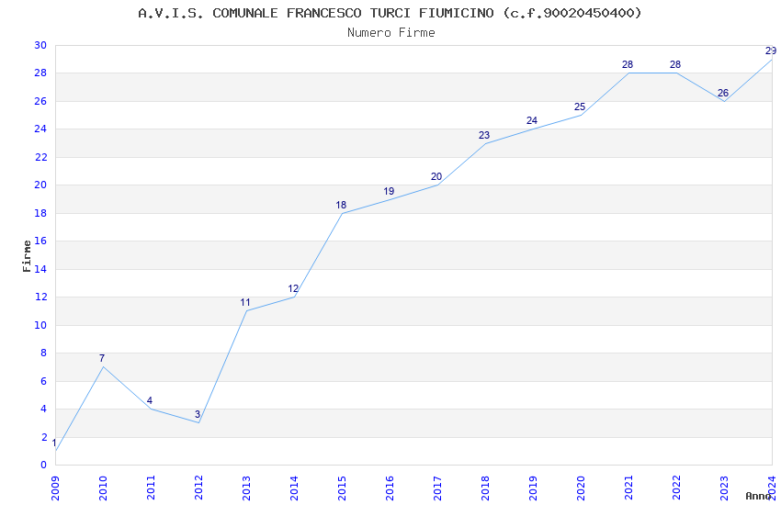This screenshot has width=781, height=505.
Task: Click data label 3 above 2012
Action: click(198, 414)
